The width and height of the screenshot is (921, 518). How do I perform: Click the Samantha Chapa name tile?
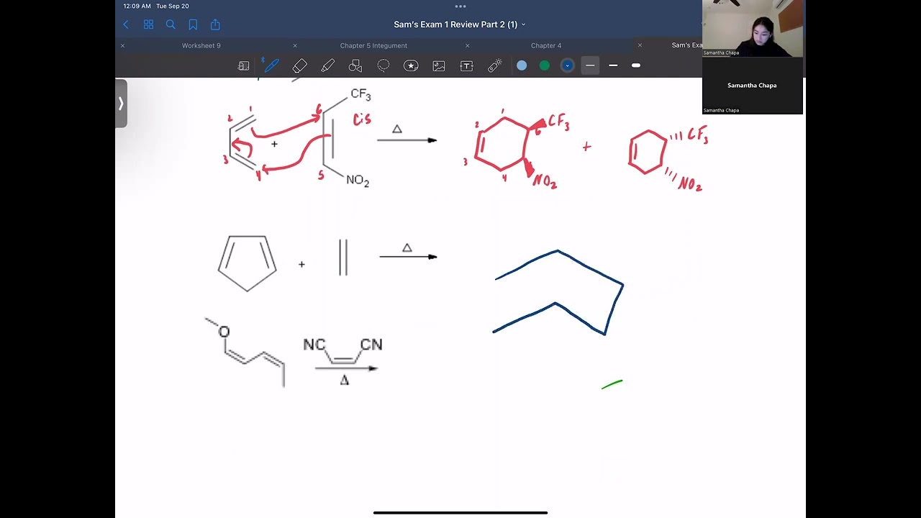click(x=753, y=86)
